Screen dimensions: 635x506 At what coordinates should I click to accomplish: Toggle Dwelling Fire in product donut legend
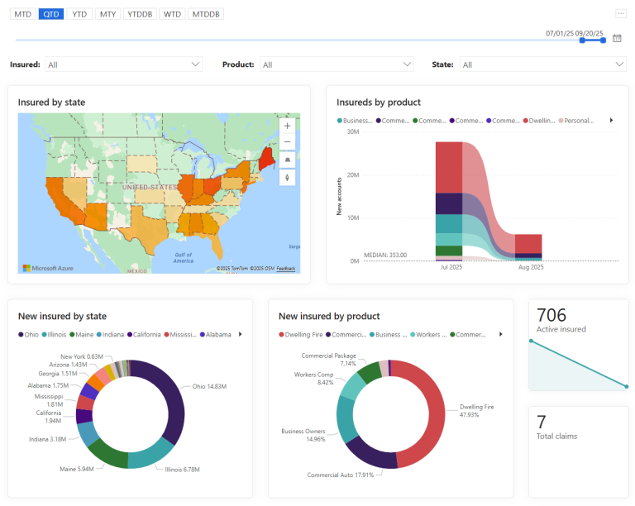pyautogui.click(x=301, y=334)
